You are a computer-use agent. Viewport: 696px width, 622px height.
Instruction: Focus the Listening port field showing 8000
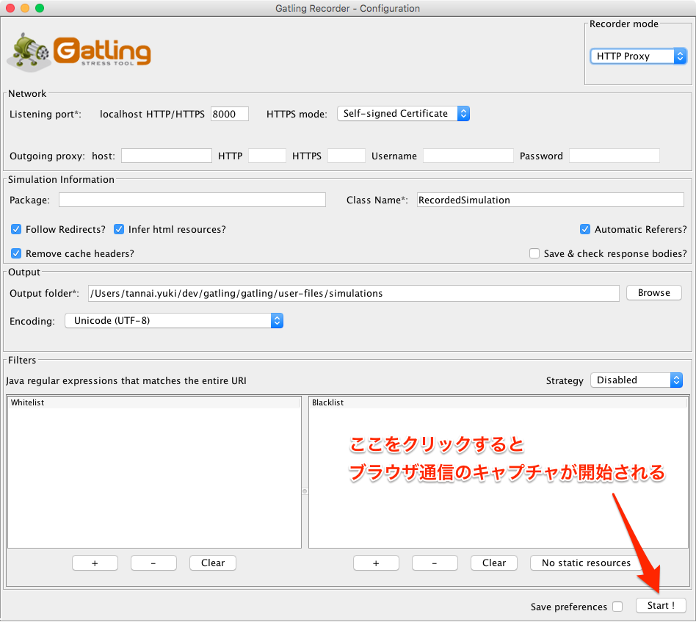coord(230,114)
